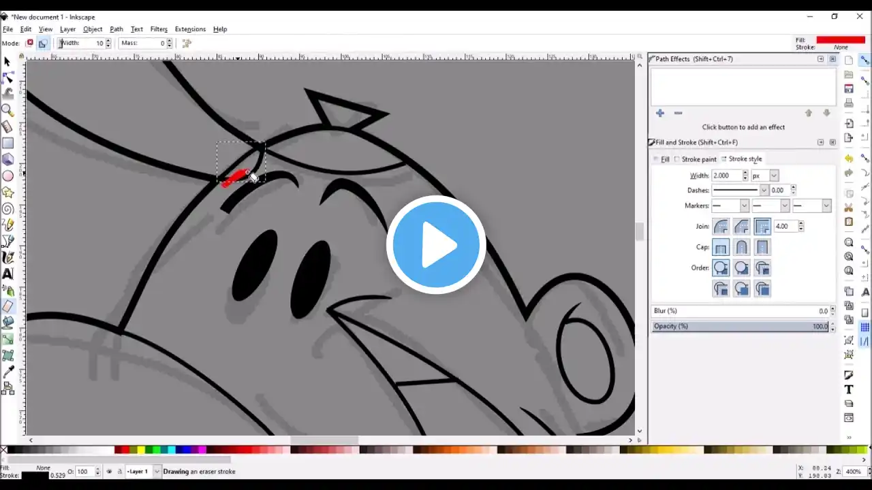
Task: Select the Calligraphy tool
Action: click(7, 257)
